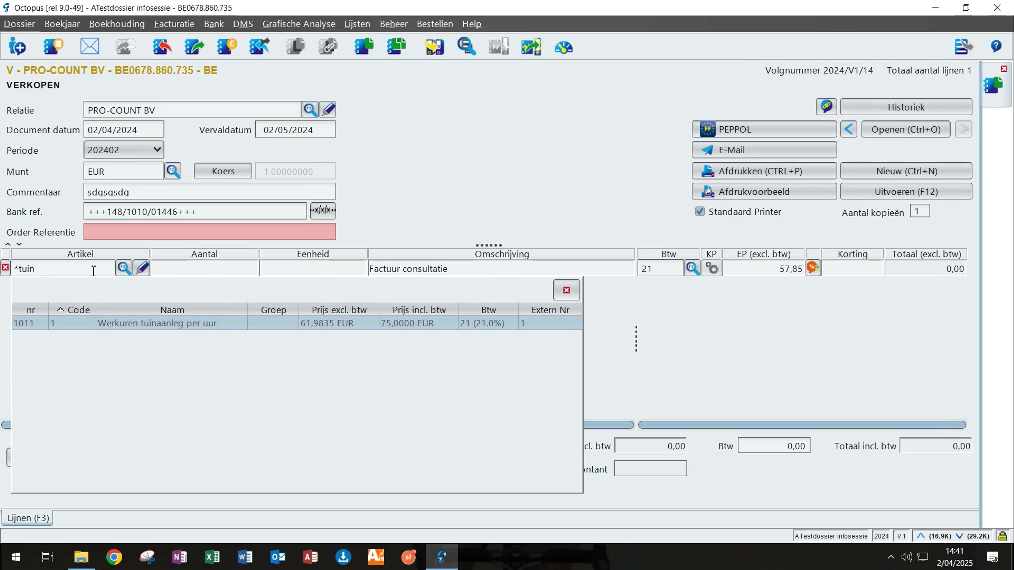Collapse header using the up chevron
The width and height of the screenshot is (1014, 570).
[8, 244]
